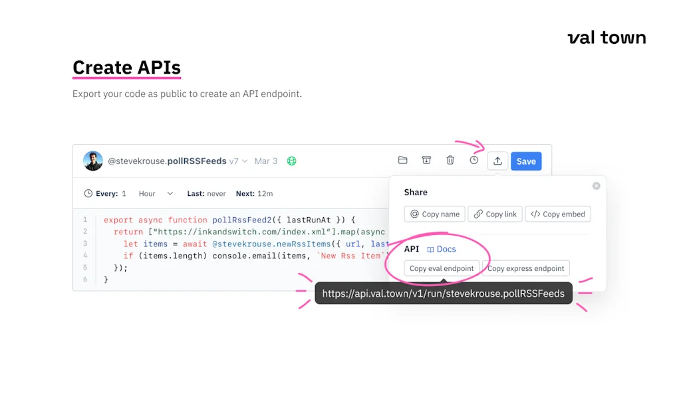Close the Share popup

[597, 185]
